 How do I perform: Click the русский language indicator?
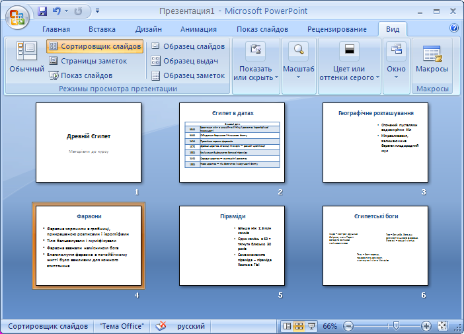pos(191,326)
